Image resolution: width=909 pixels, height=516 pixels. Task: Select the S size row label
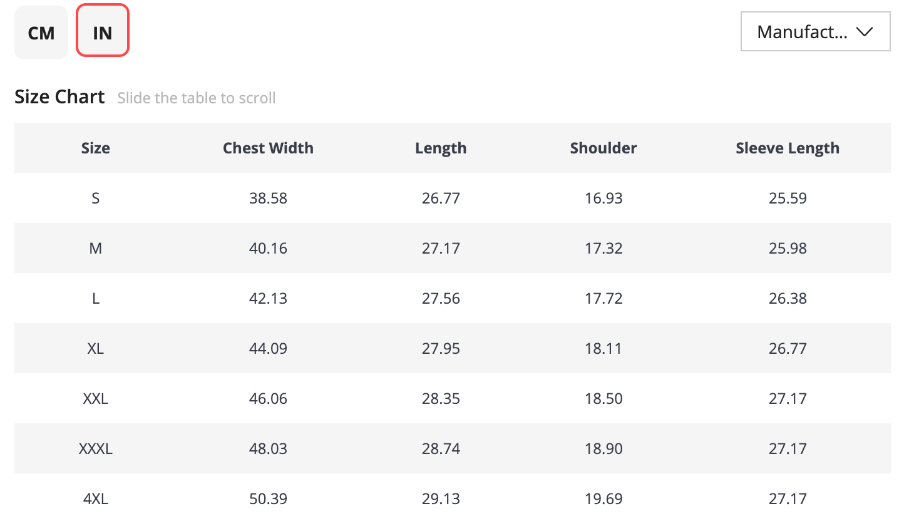pyautogui.click(x=96, y=199)
